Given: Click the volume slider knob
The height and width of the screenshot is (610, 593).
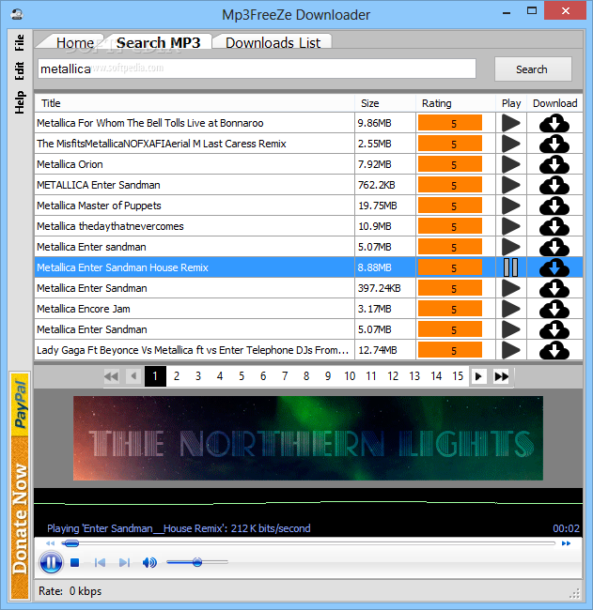Looking at the screenshot, I should coord(197,562).
